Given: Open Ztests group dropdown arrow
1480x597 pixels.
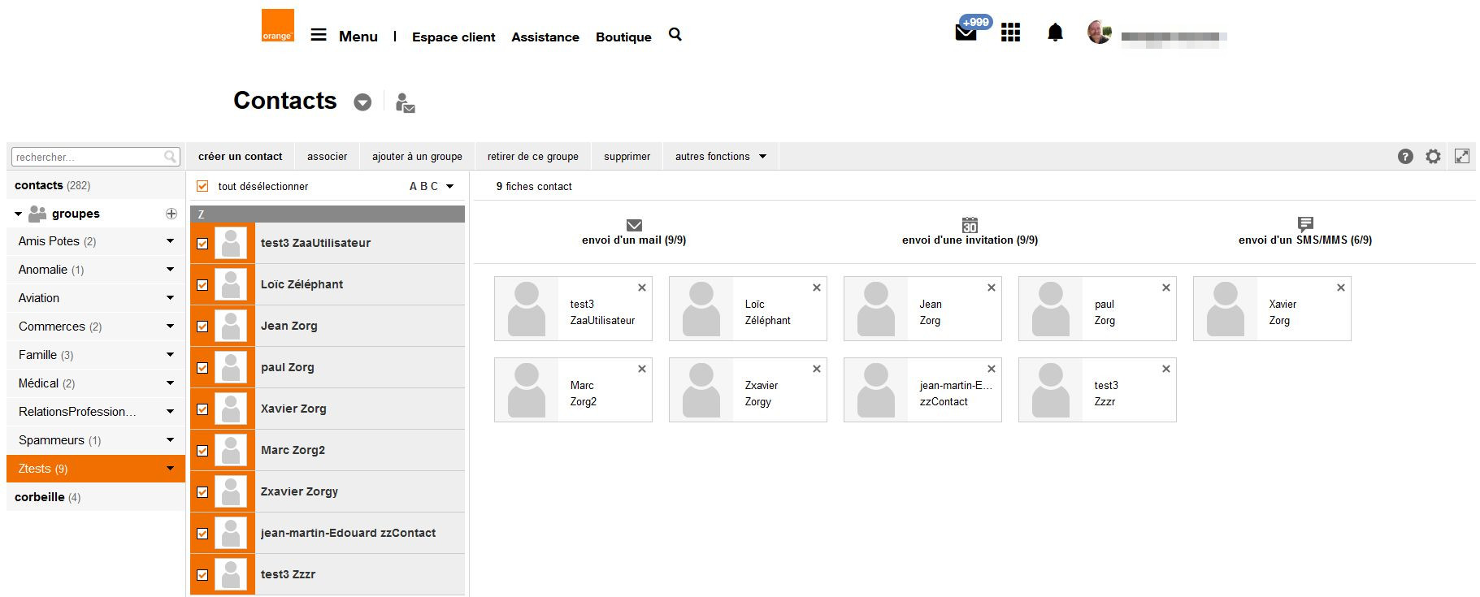Looking at the screenshot, I should tap(170, 468).
